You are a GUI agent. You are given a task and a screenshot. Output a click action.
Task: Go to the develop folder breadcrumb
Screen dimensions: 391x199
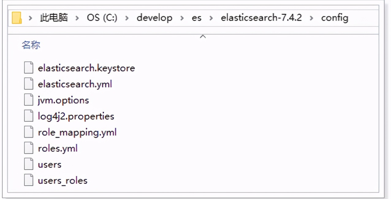(x=154, y=18)
